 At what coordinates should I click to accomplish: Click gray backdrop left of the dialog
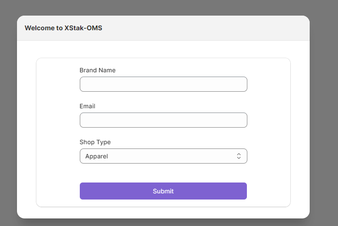tap(8, 118)
